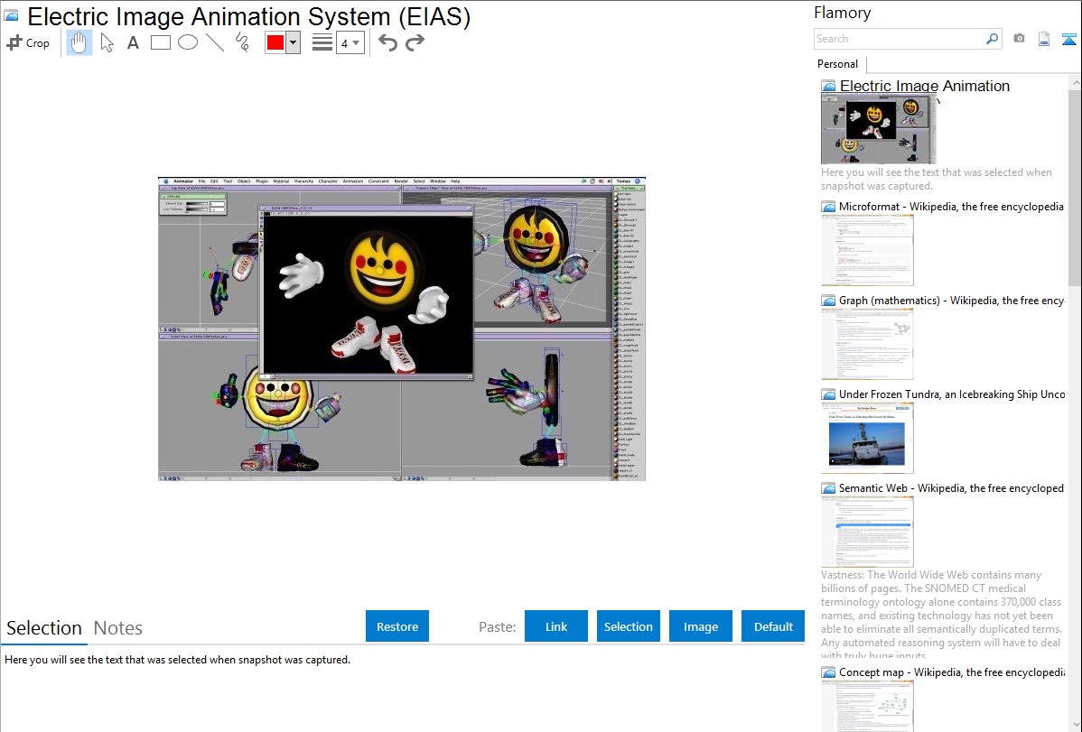Image resolution: width=1082 pixels, height=732 pixels.
Task: Pick the ellipse shape tool
Action: coord(188,42)
